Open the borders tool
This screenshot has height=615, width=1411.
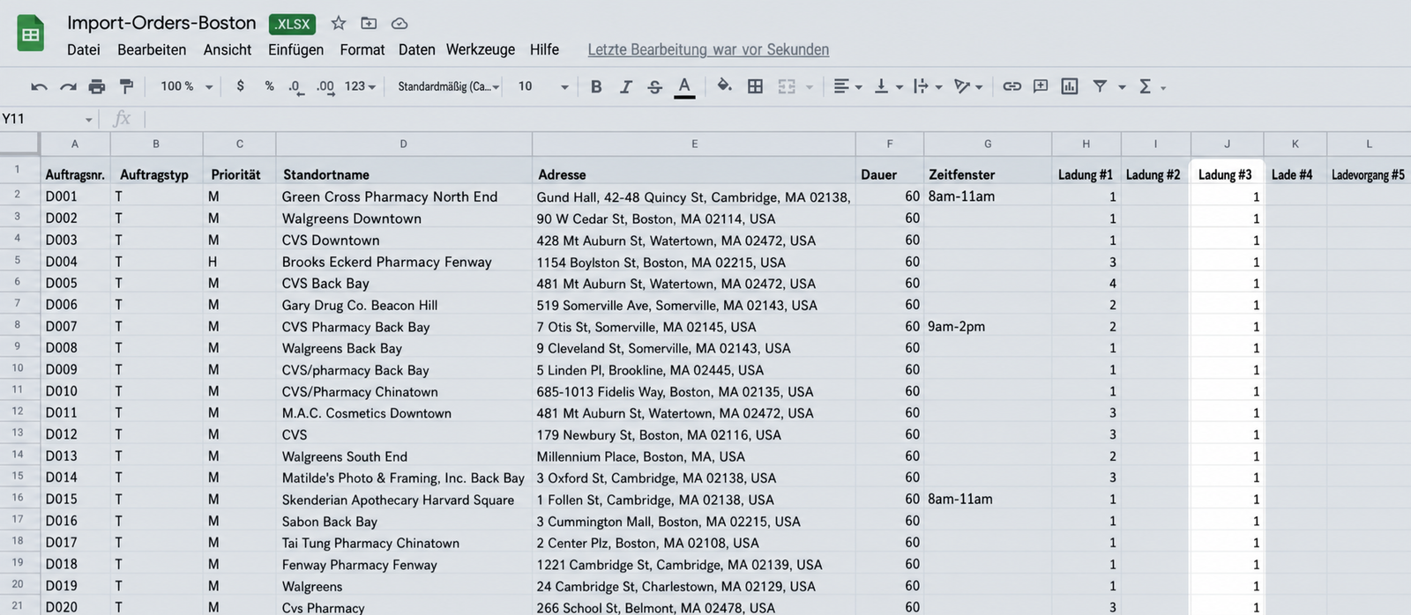(755, 86)
